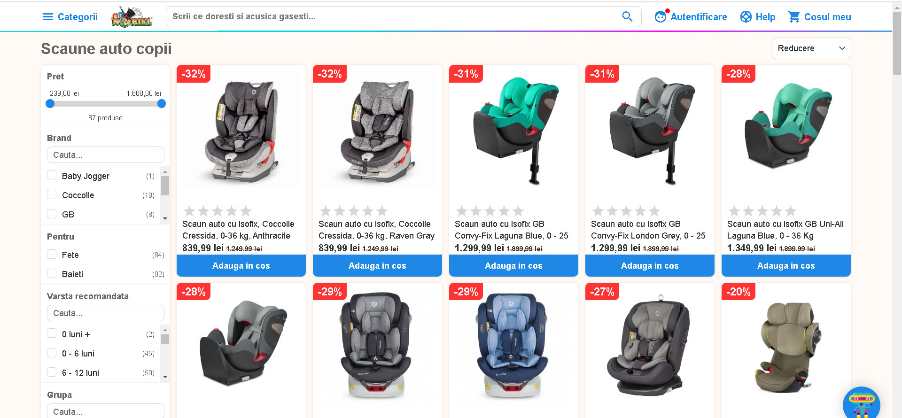Image resolution: width=902 pixels, height=418 pixels.
Task: Open the Reducere sort dropdown
Action: [811, 48]
